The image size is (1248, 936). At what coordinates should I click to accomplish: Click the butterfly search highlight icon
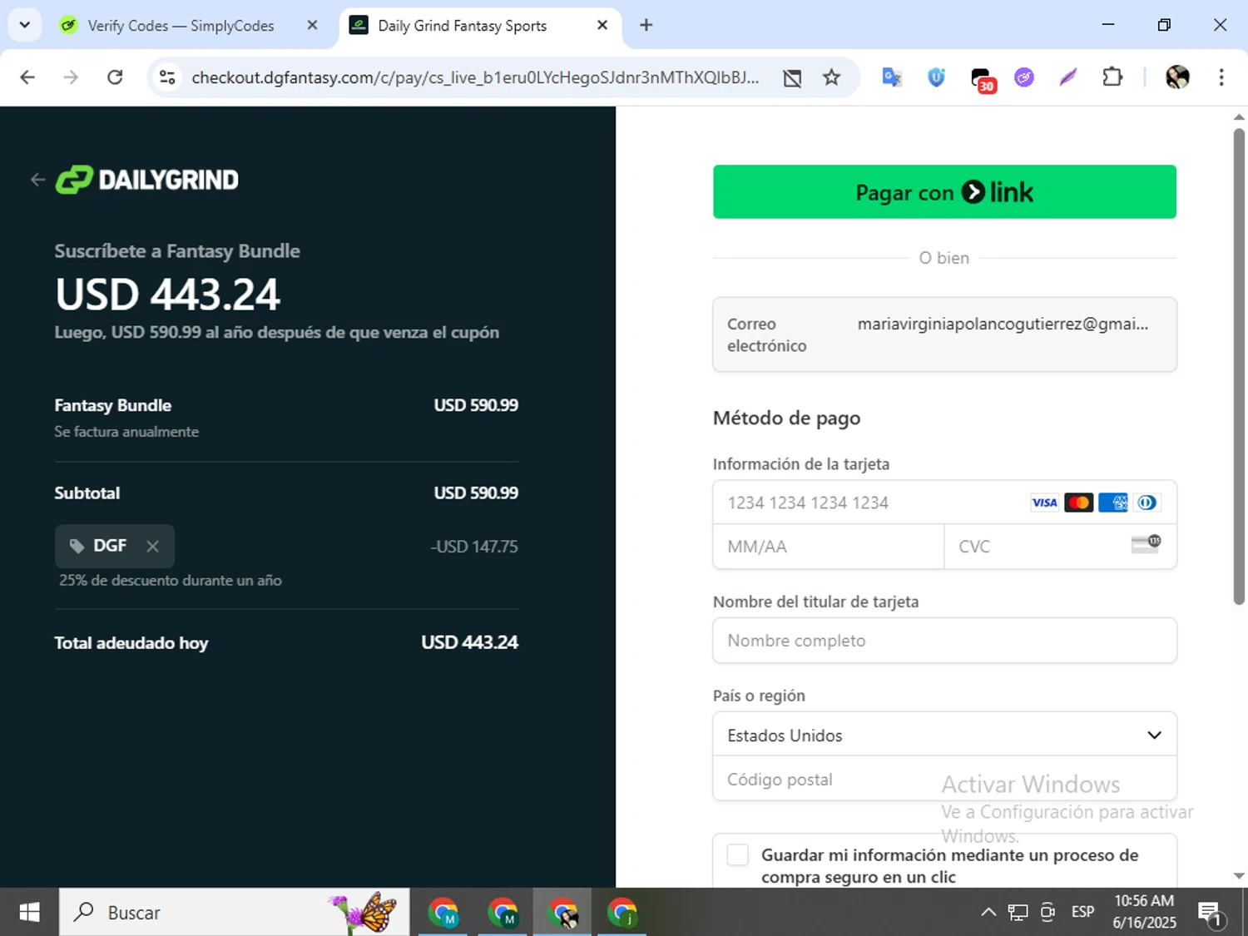[364, 913]
